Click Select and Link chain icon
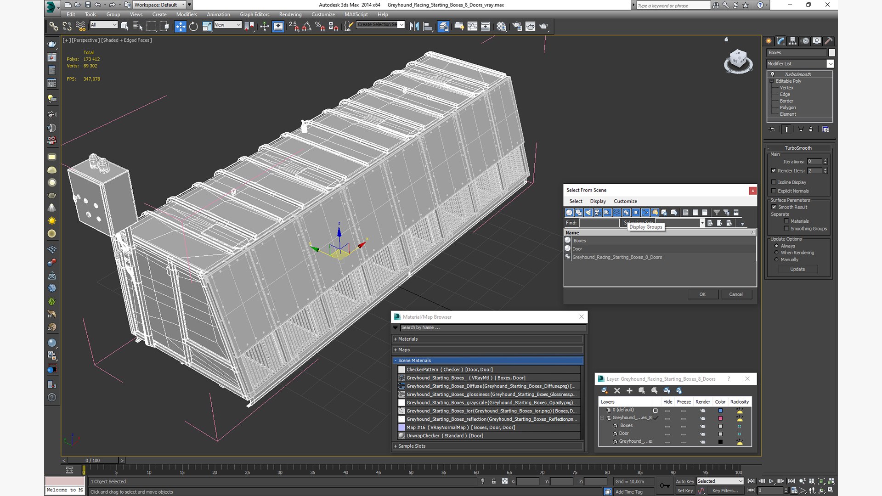Screen dimensions: 882x496 coord(54,27)
